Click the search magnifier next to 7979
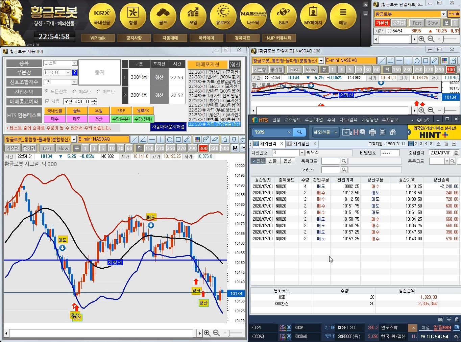The height and width of the screenshot is (342, 461). pos(299,132)
